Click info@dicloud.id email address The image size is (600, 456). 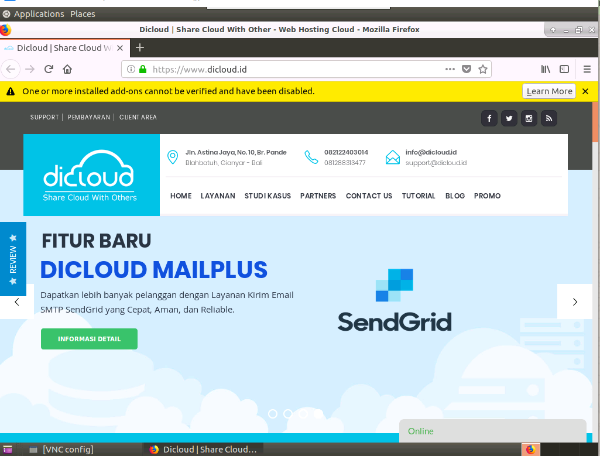click(431, 152)
